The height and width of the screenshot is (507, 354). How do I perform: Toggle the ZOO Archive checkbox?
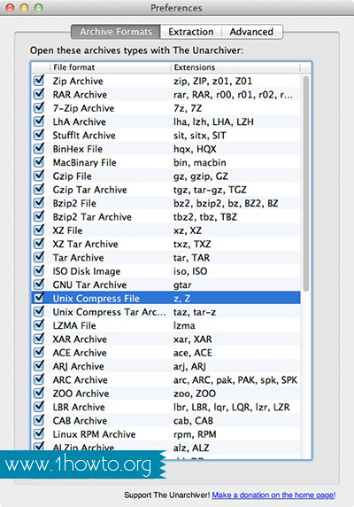39,393
